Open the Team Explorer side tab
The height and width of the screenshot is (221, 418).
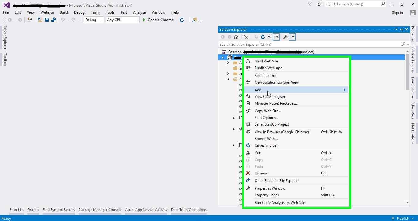click(413, 88)
